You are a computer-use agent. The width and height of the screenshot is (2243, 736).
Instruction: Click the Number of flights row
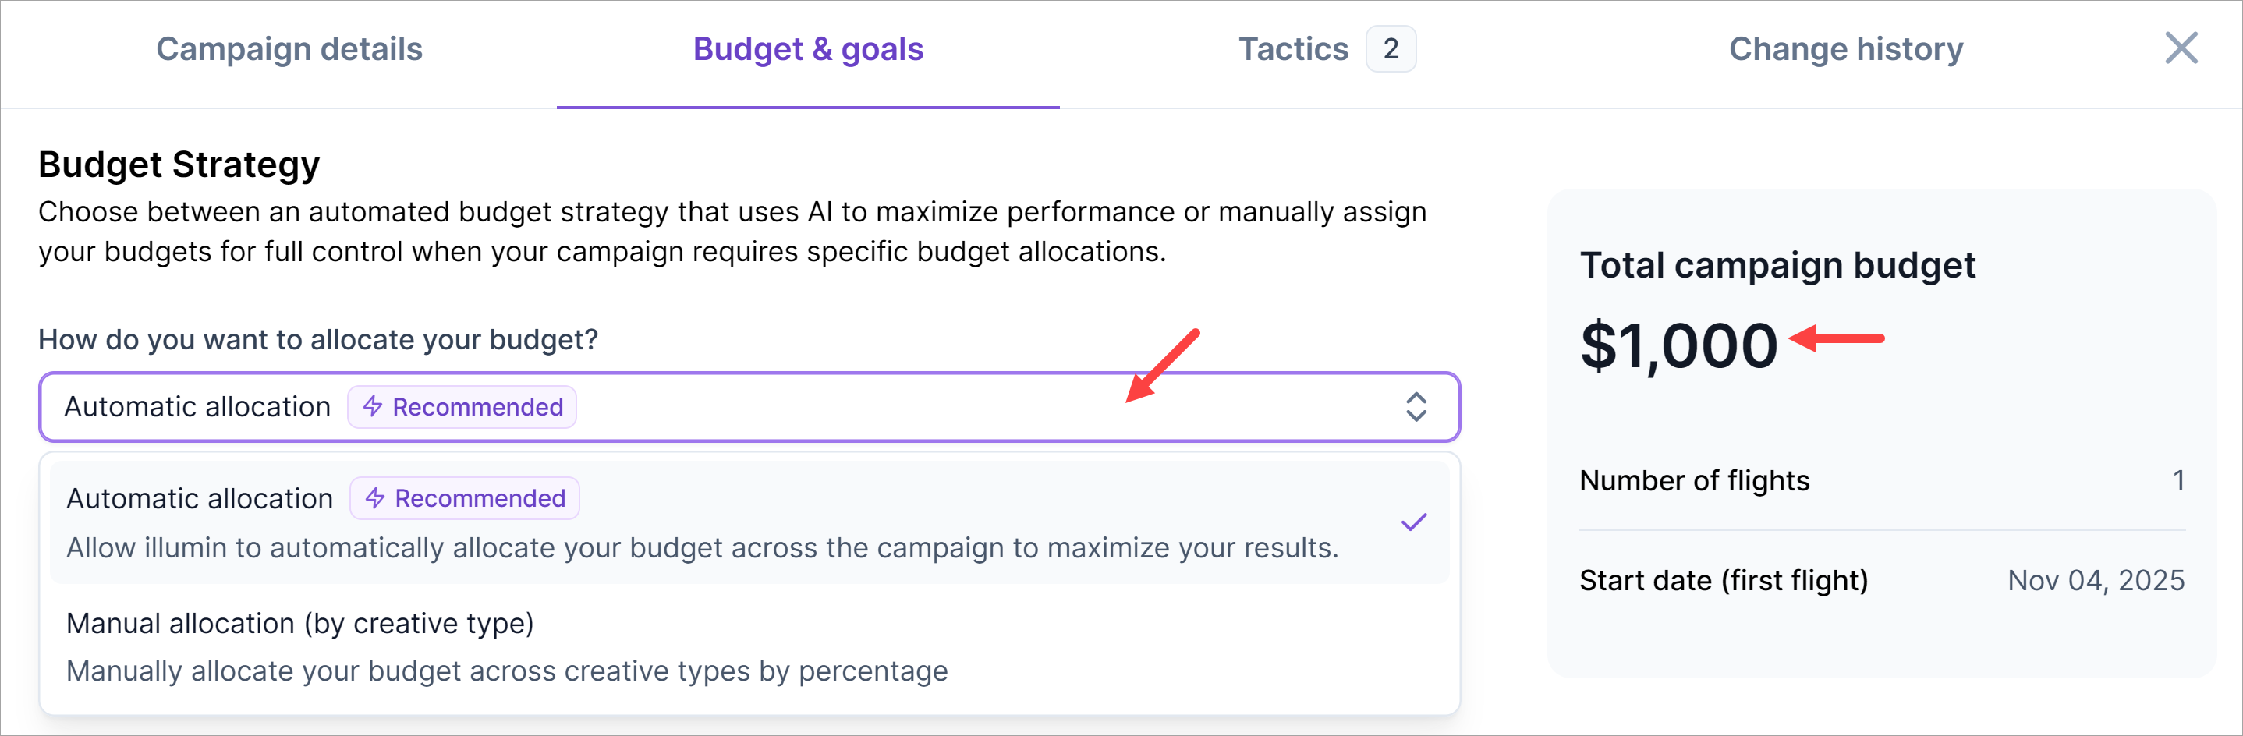[1881, 480]
